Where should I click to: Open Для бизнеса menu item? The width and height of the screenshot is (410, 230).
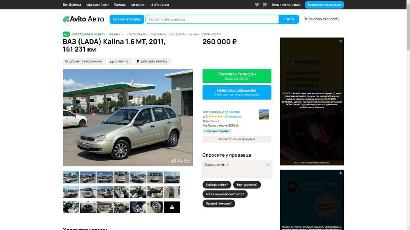(72, 5)
